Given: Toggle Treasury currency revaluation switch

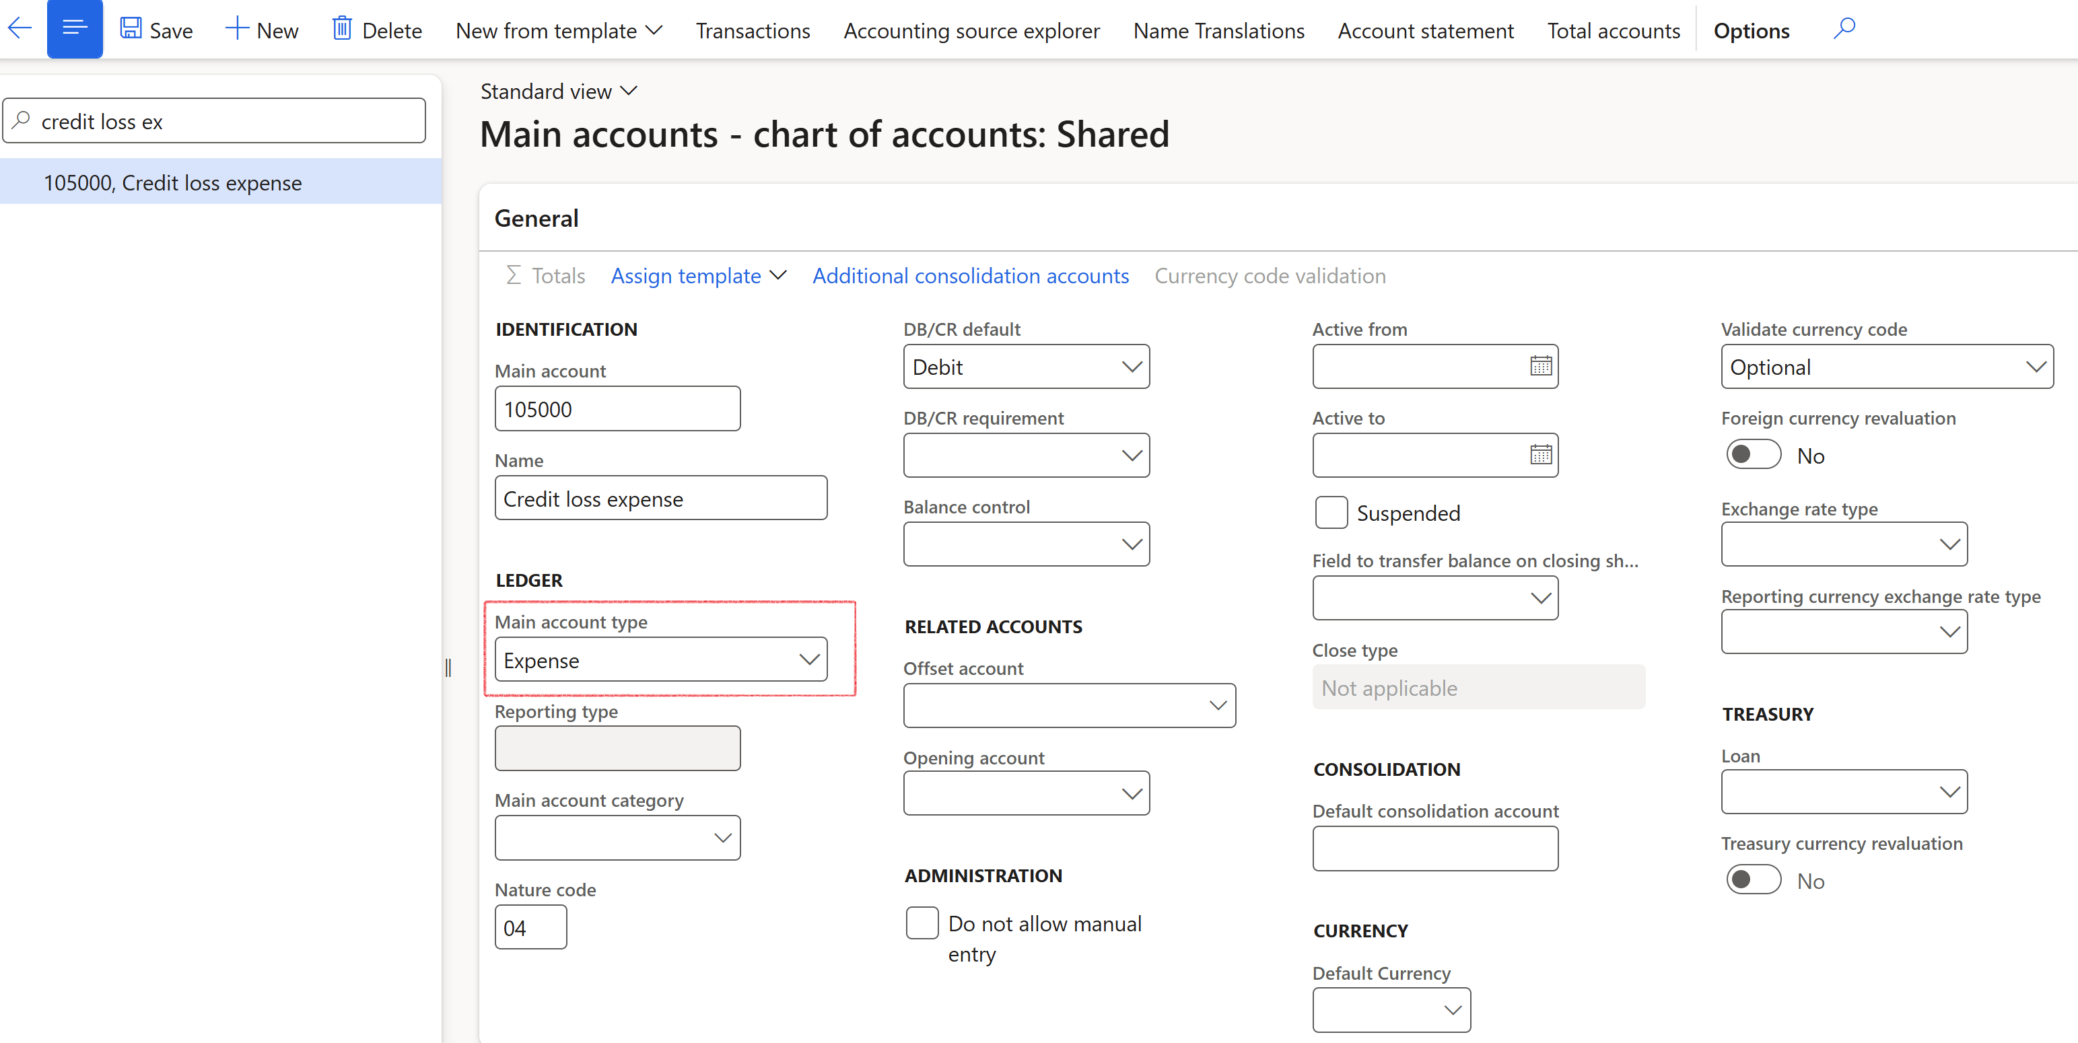Looking at the screenshot, I should tap(1754, 880).
